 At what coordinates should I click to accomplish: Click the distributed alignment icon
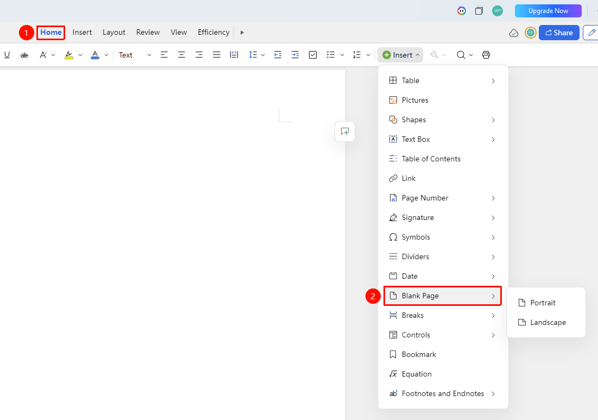coord(234,55)
